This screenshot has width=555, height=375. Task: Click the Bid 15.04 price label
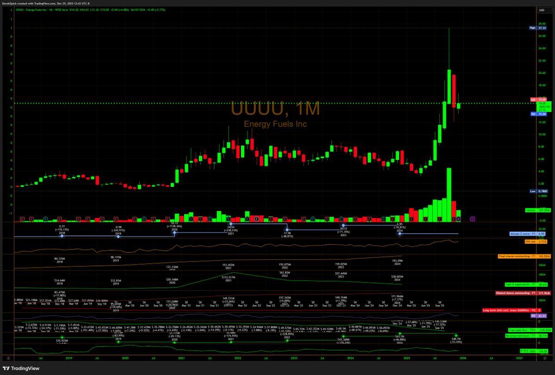539,113
